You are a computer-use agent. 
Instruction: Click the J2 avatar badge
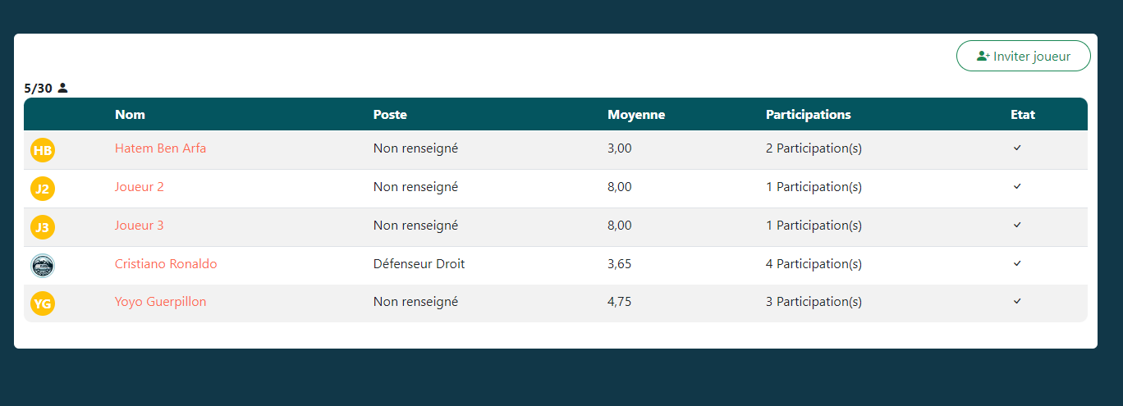[x=43, y=189]
